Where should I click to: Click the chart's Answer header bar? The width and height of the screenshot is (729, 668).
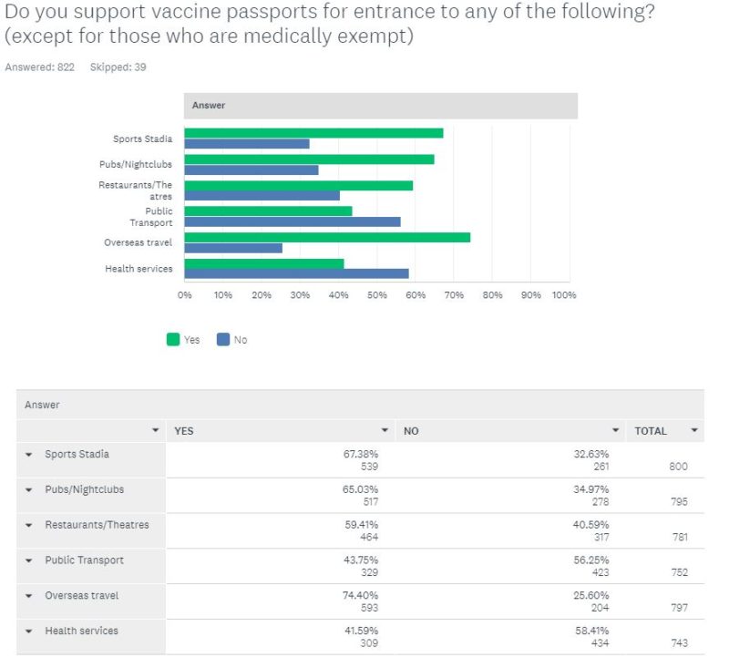click(381, 106)
